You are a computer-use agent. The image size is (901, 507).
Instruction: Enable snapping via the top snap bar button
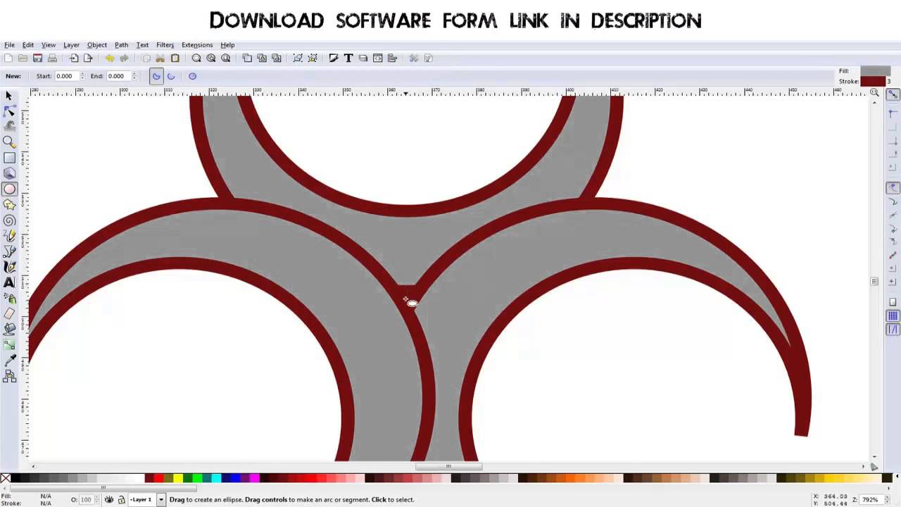pyautogui.click(x=893, y=94)
